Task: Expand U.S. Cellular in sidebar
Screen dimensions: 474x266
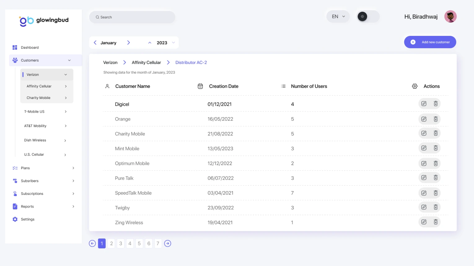Action: (x=65, y=155)
